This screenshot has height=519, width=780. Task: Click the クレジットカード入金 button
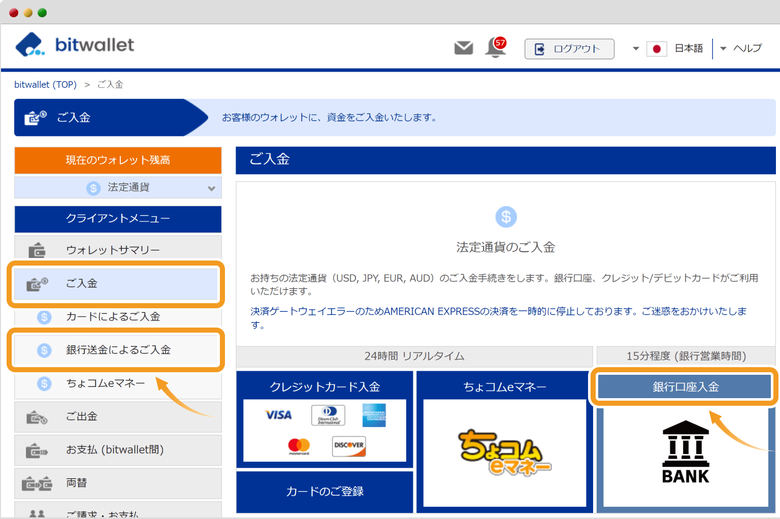(x=325, y=386)
